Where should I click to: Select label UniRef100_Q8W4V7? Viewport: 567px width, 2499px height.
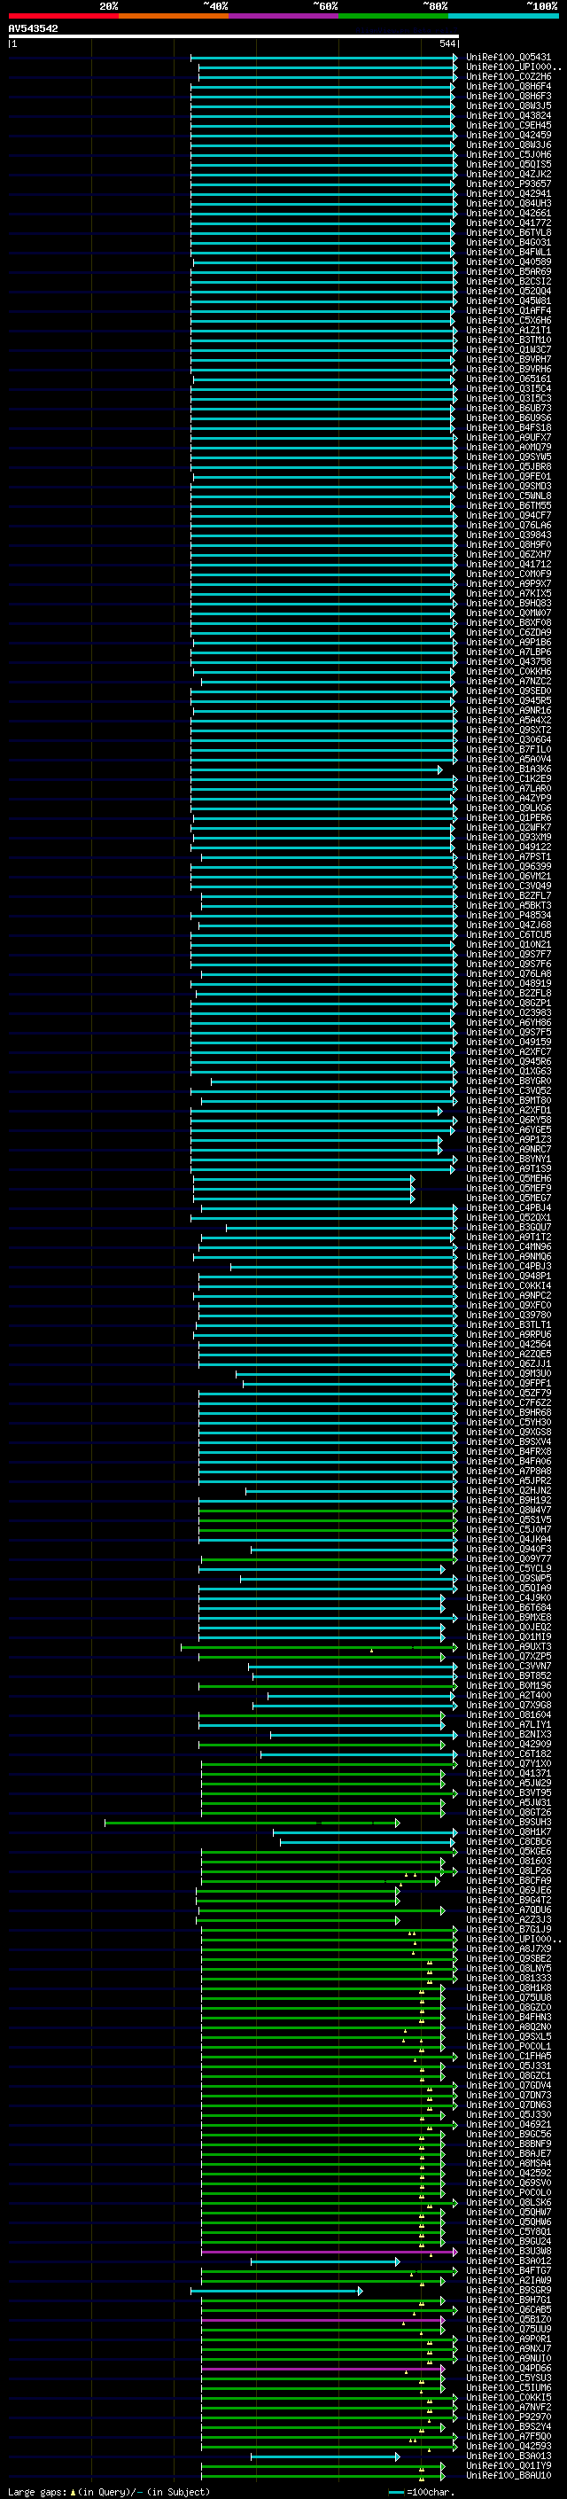pos(508,1511)
